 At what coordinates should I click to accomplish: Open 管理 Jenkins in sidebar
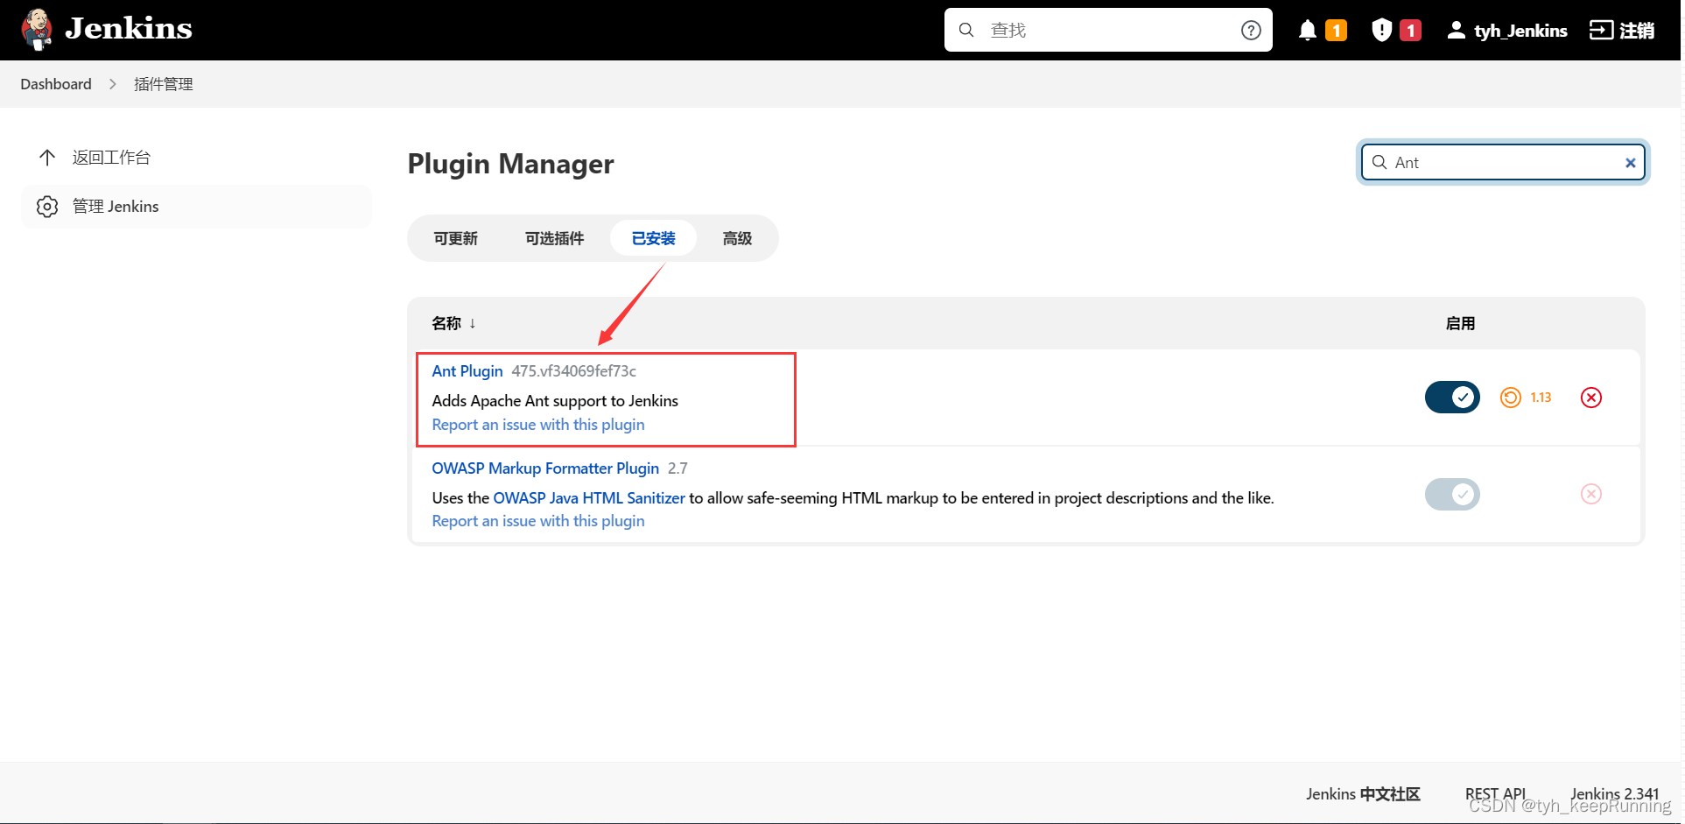point(196,207)
